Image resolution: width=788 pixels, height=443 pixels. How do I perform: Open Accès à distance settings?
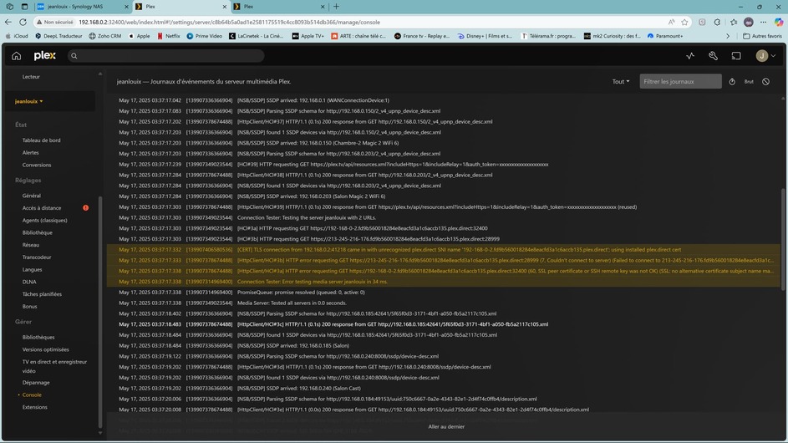tap(41, 207)
